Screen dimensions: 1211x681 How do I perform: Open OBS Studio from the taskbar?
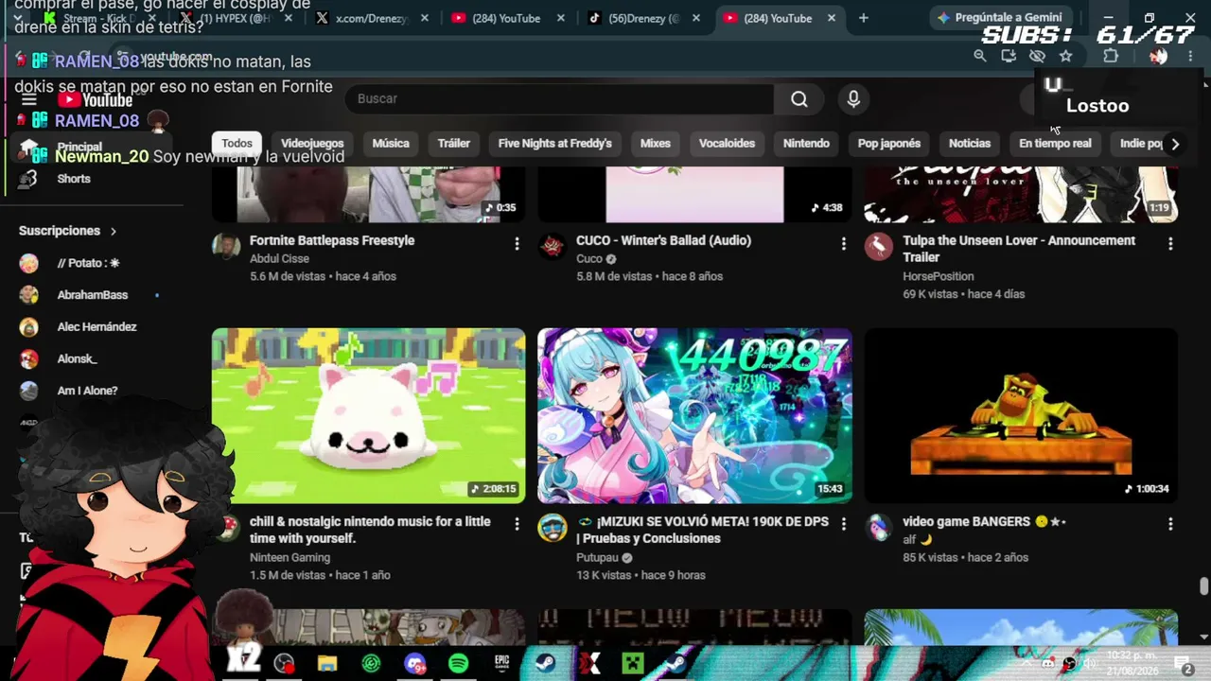284,663
